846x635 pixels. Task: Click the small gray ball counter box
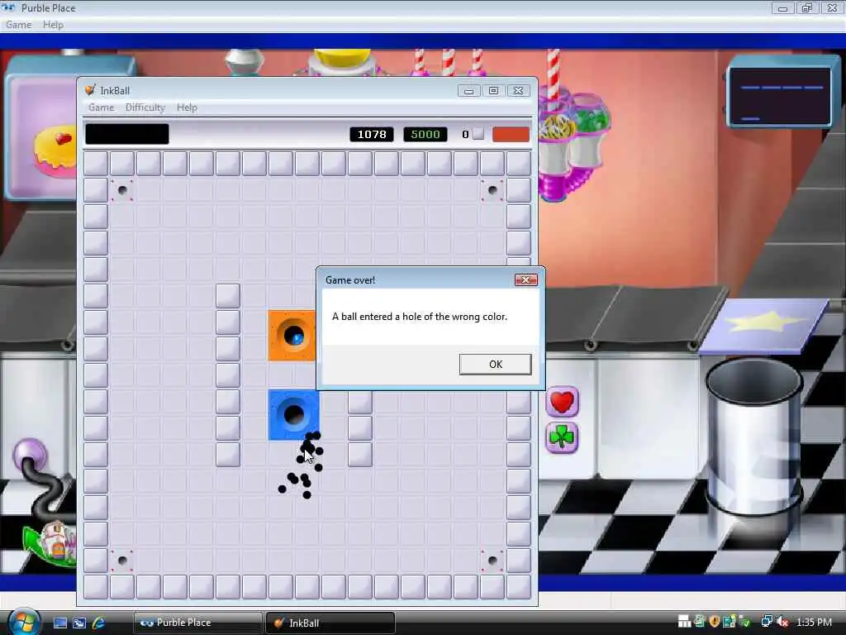pos(478,134)
